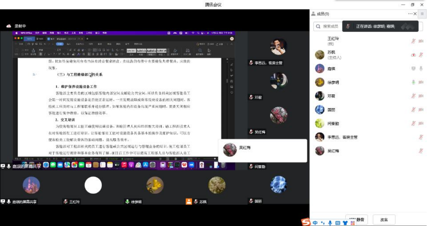Click the red recording indicator beside 苏枫
This screenshot has height=226, width=427.
pyautogui.click(x=413, y=55)
